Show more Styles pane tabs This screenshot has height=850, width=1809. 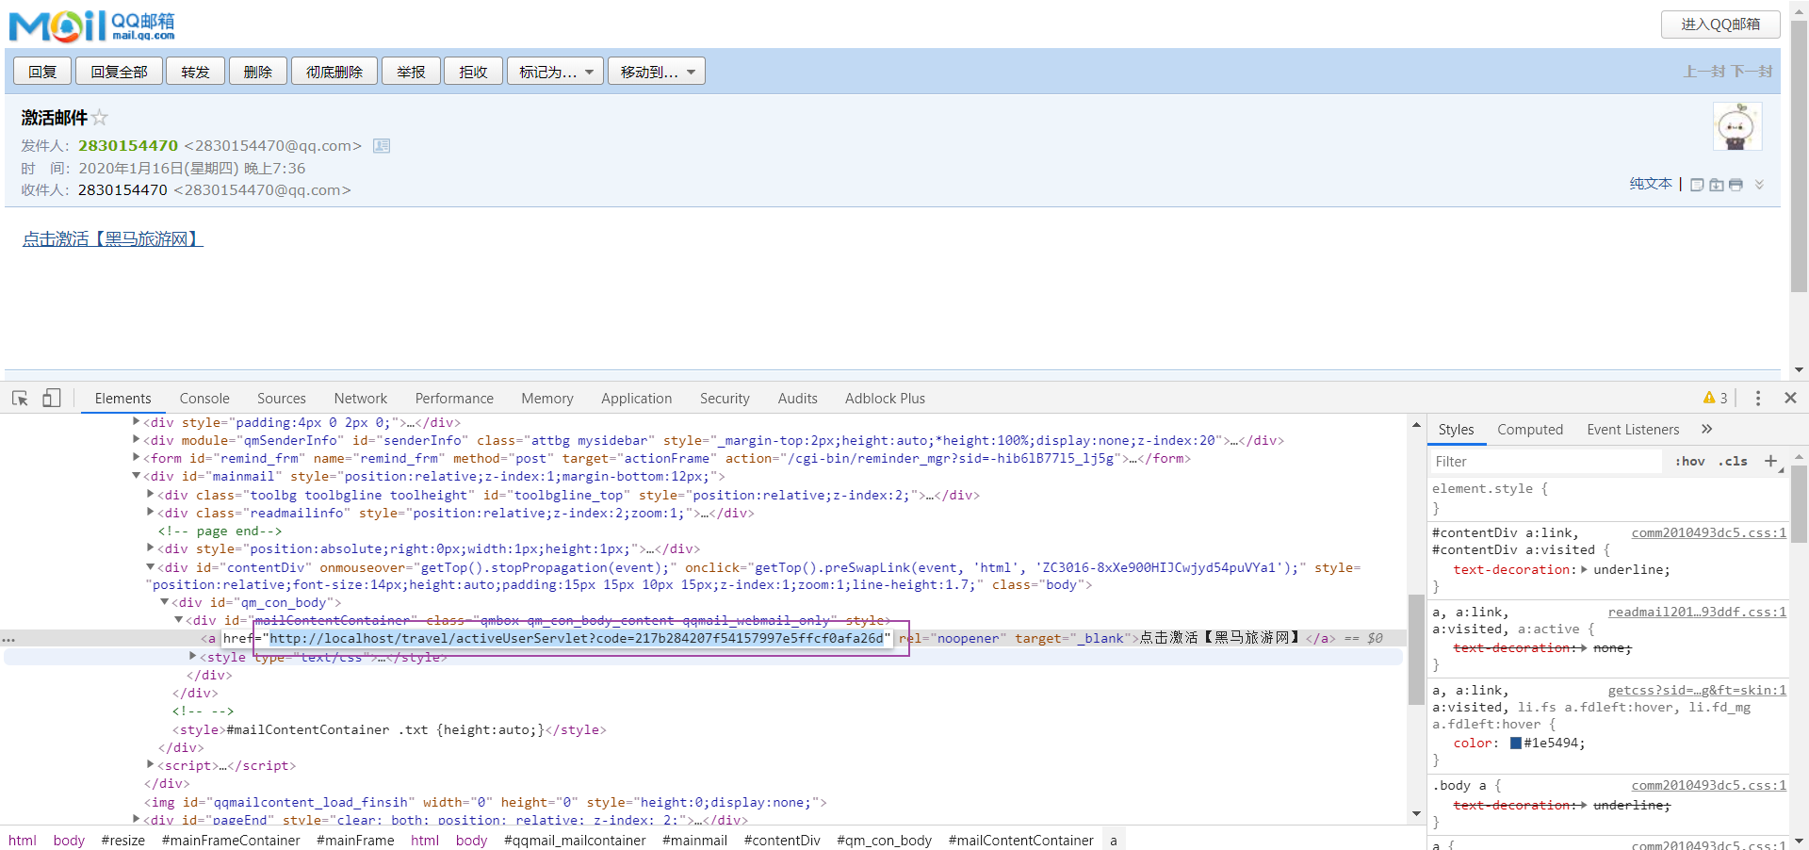[x=1706, y=430]
